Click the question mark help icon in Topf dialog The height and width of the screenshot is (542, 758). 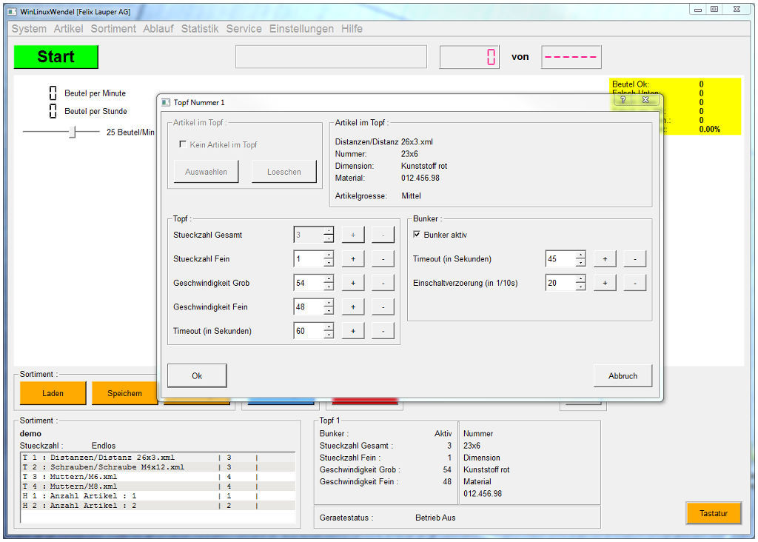[623, 100]
